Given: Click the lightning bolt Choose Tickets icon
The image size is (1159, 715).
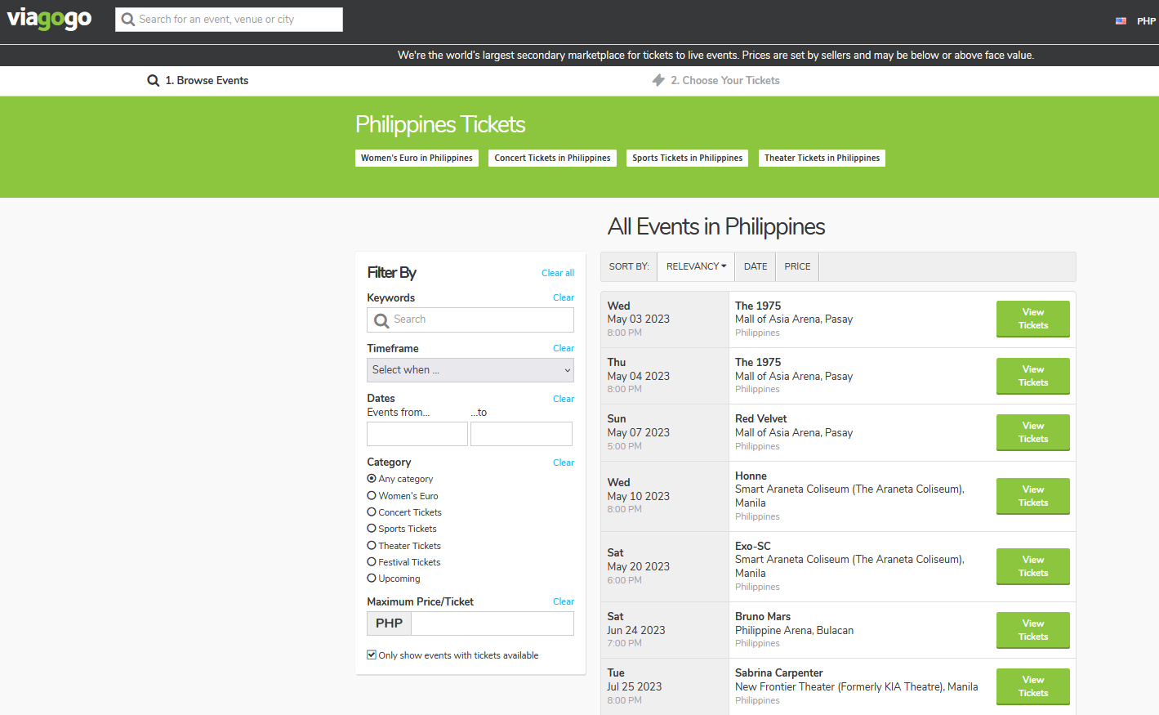Looking at the screenshot, I should [658, 80].
